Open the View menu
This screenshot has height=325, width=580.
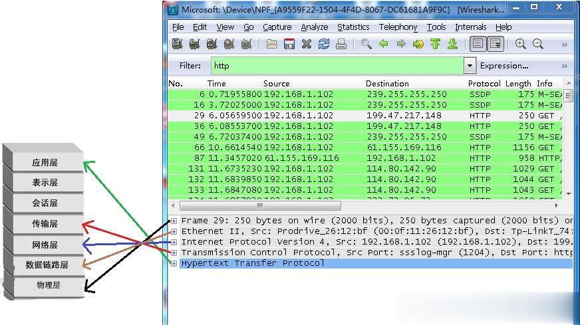pyautogui.click(x=225, y=27)
